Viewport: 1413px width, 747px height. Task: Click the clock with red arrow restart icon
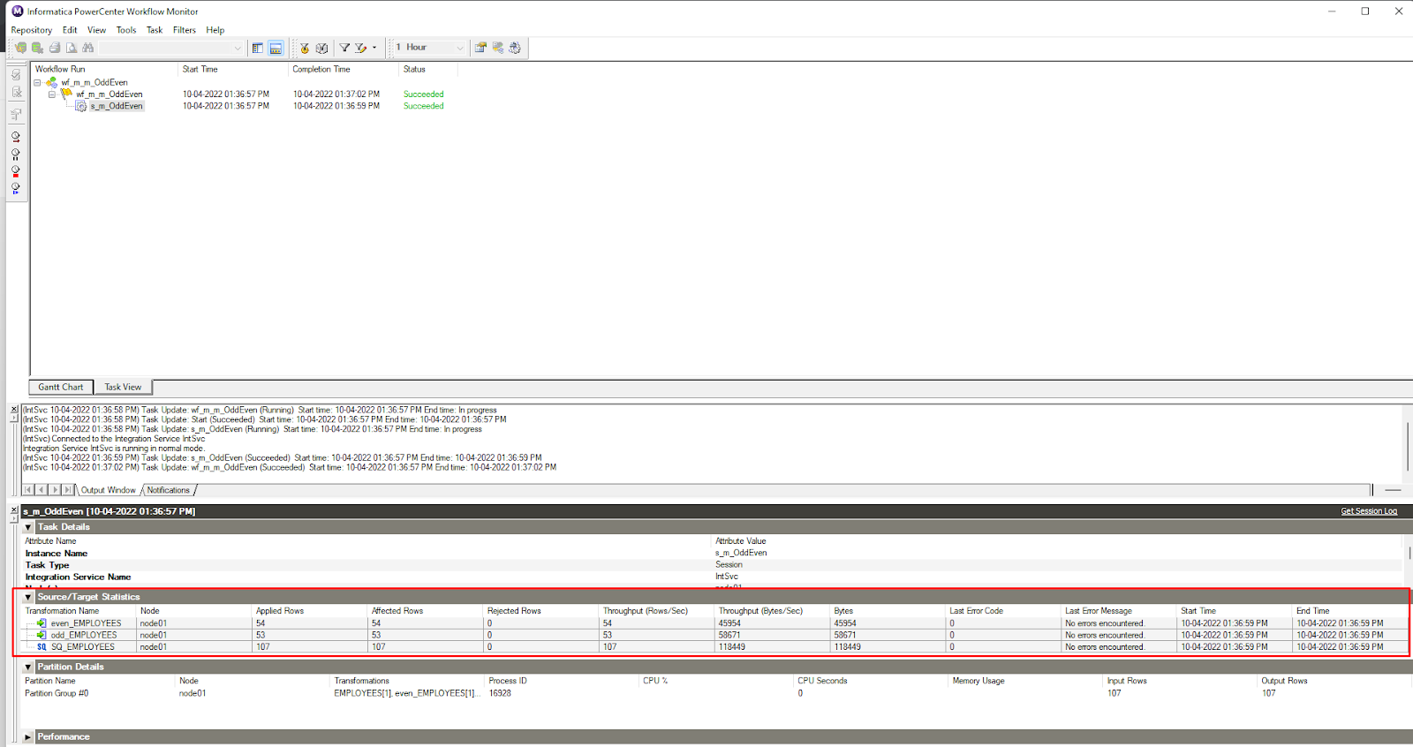point(16,137)
